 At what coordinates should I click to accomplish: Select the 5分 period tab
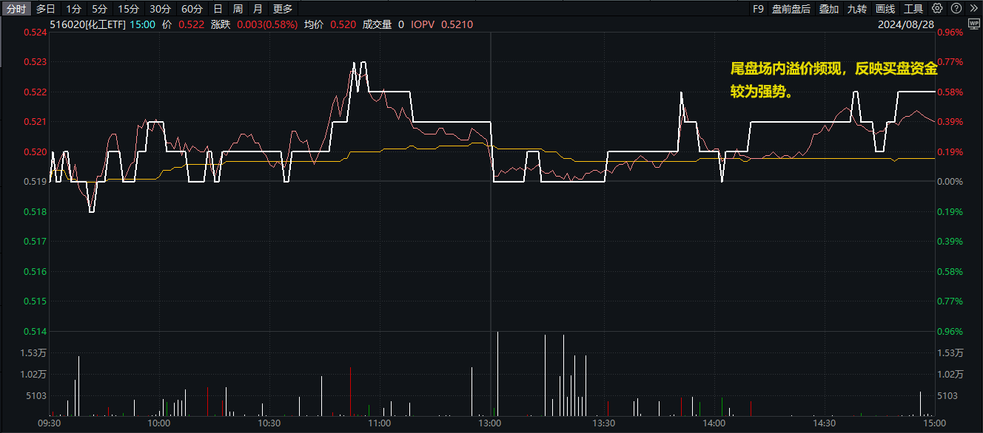(100, 9)
